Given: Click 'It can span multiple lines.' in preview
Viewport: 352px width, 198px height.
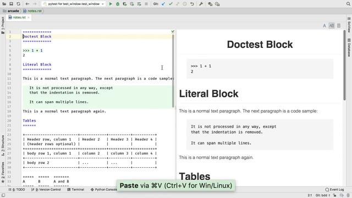Looking at the screenshot, I should (x=221, y=143).
